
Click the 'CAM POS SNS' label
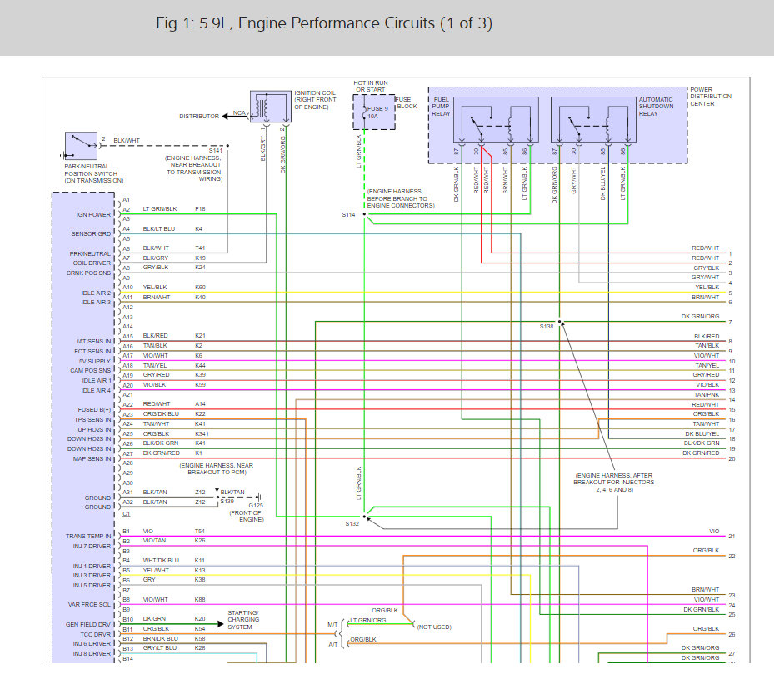90,371
